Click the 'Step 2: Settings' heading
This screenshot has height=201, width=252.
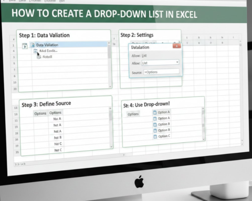point(137,35)
